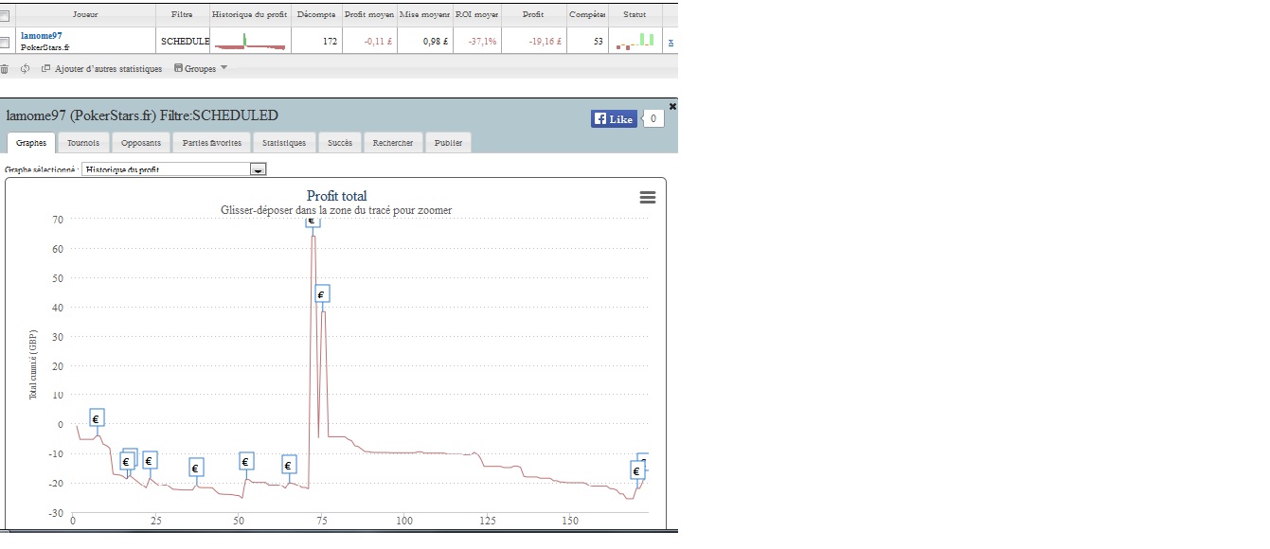
Task: Sort by the Profit column header
Action: 533,15
